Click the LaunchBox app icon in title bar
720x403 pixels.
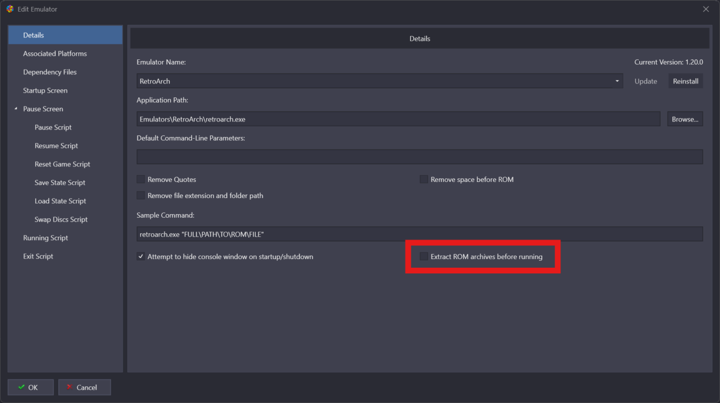10,9
